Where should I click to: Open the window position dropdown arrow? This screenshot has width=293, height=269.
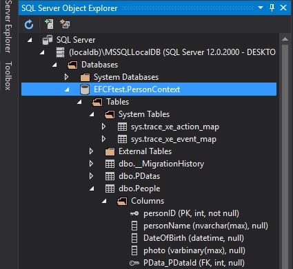pos(261,8)
